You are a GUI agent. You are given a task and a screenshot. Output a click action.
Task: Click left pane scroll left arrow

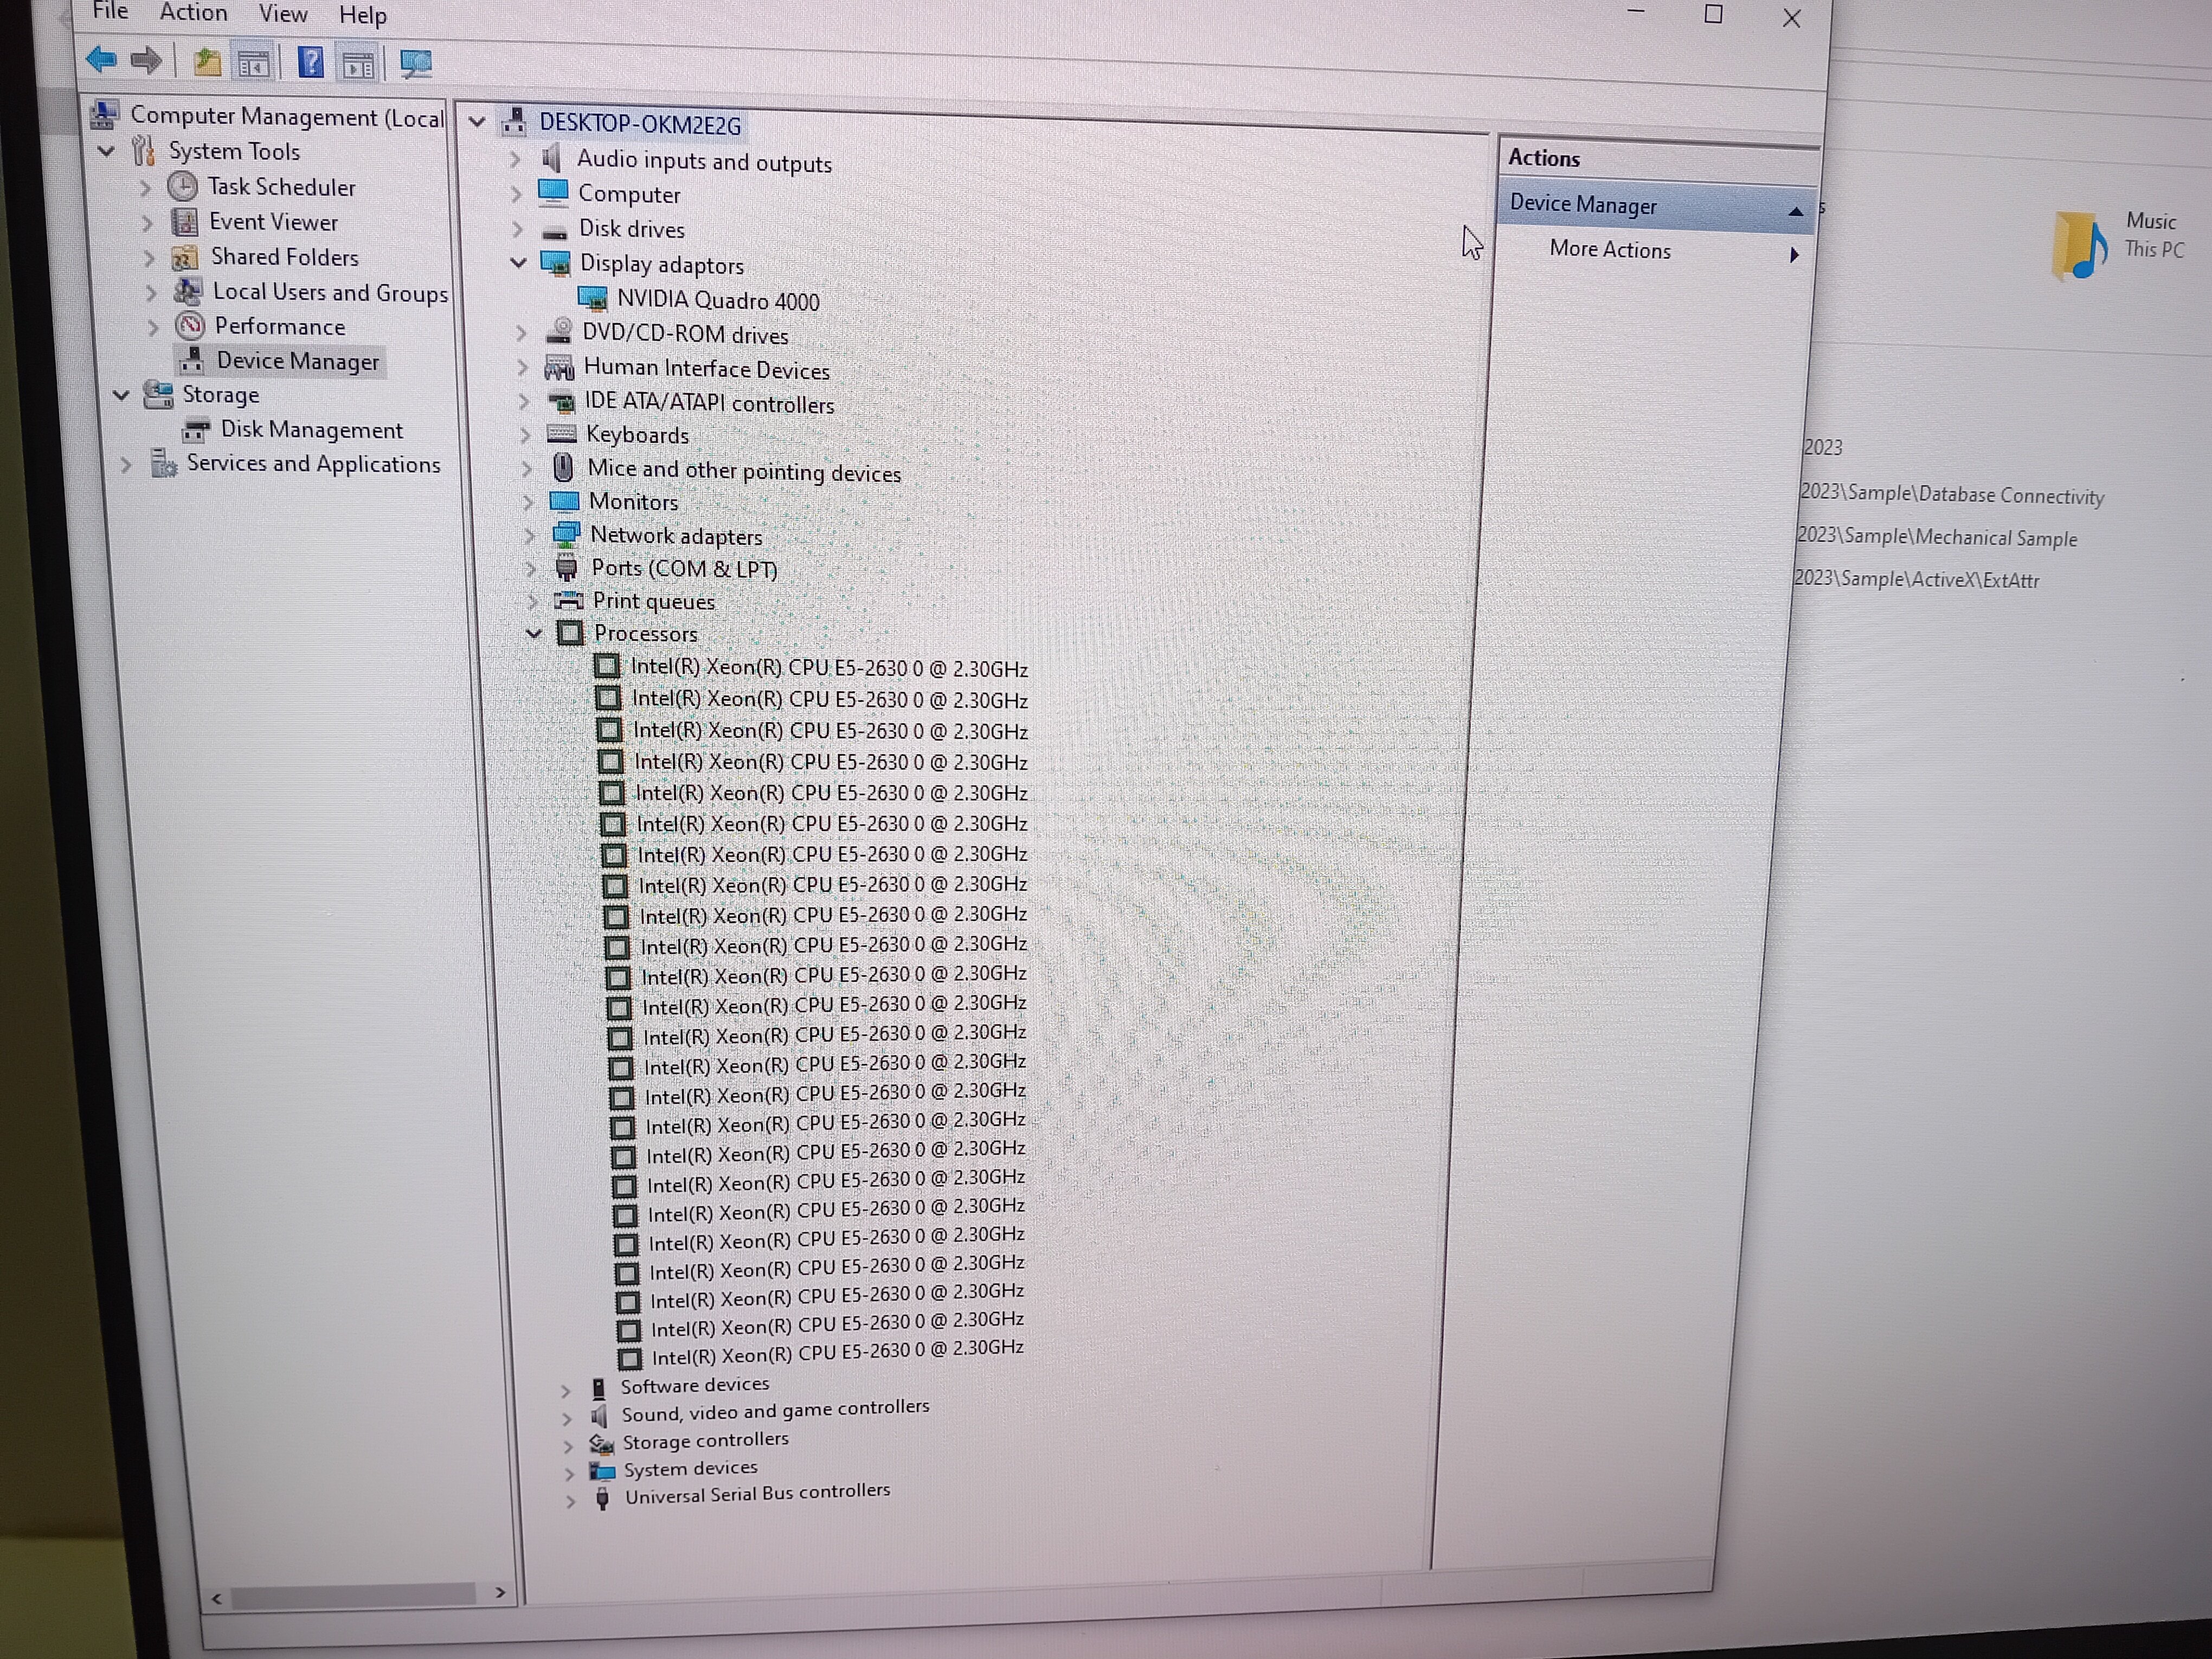(217, 1599)
